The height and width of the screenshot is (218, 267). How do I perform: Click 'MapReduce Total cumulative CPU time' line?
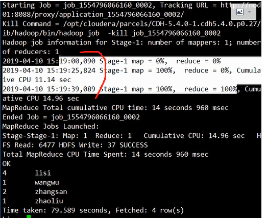tap(115, 108)
